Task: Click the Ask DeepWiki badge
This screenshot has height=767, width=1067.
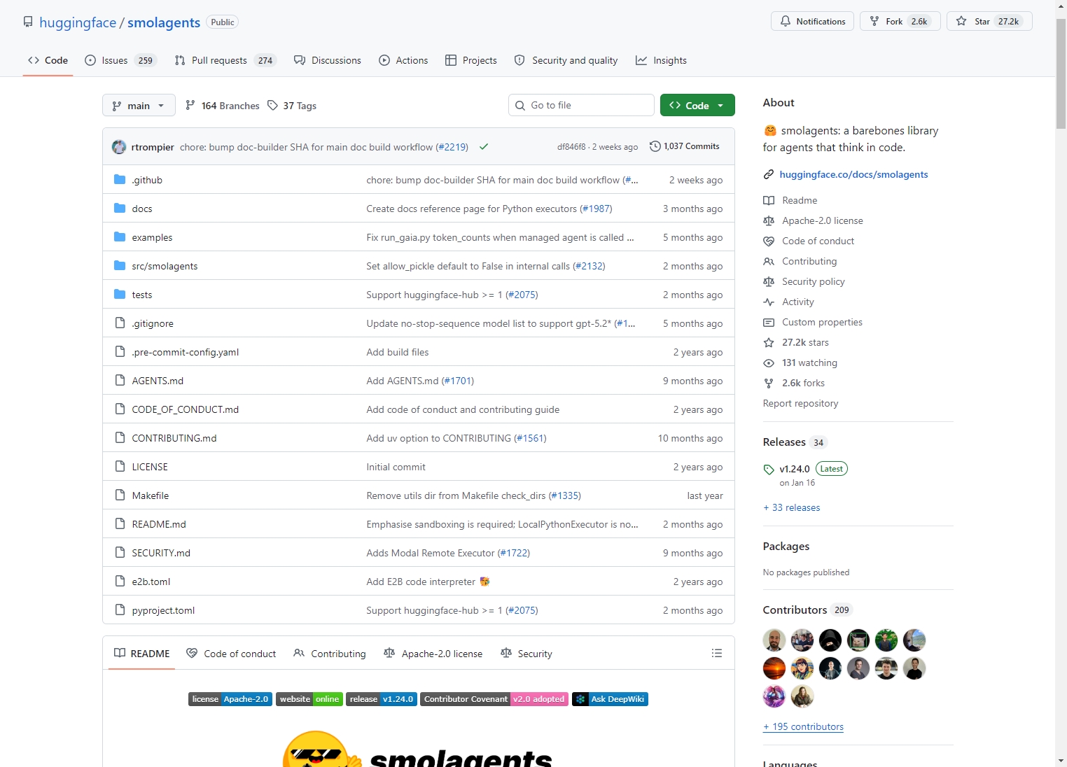Action: [610, 699]
